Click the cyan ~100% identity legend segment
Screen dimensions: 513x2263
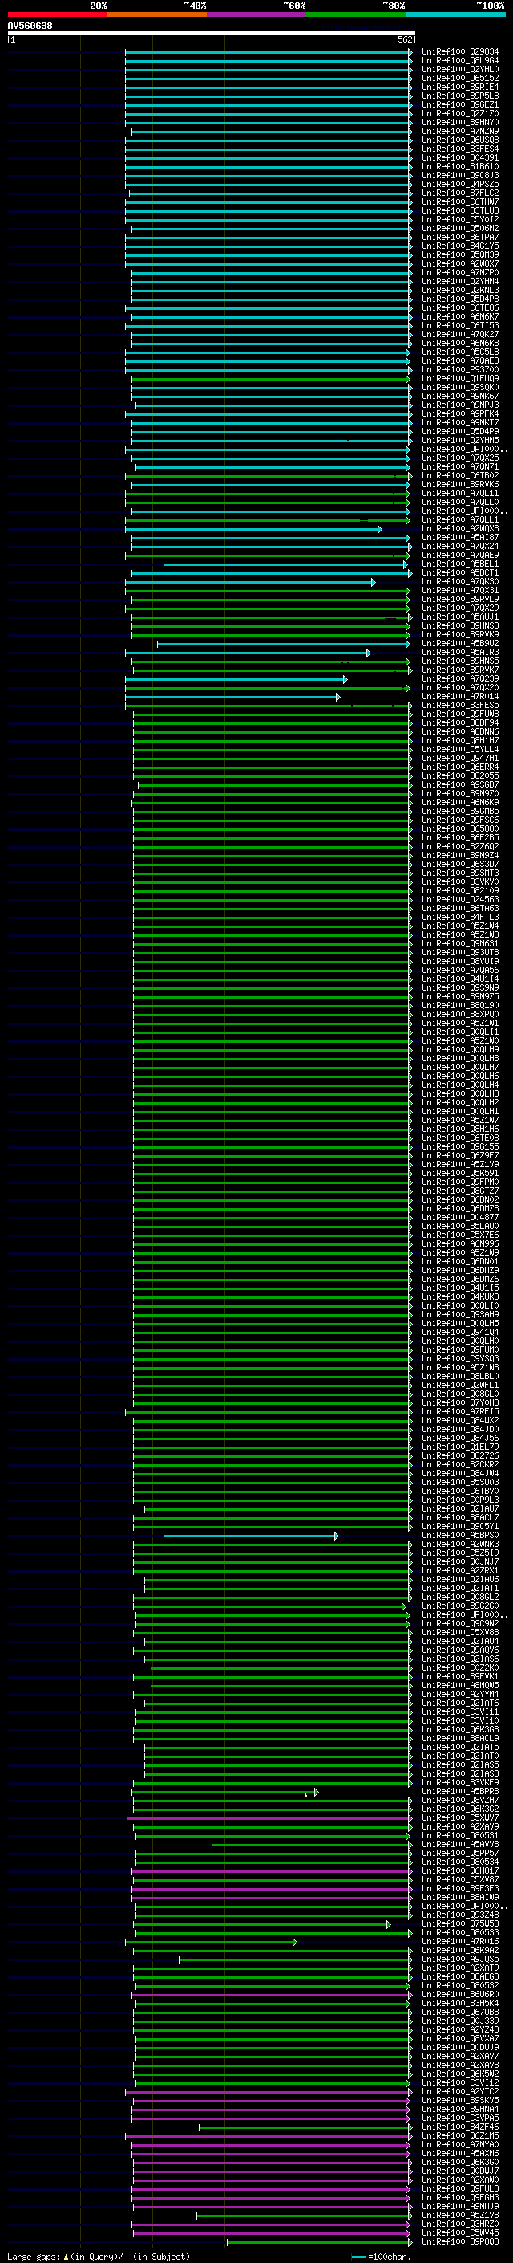click(x=455, y=14)
